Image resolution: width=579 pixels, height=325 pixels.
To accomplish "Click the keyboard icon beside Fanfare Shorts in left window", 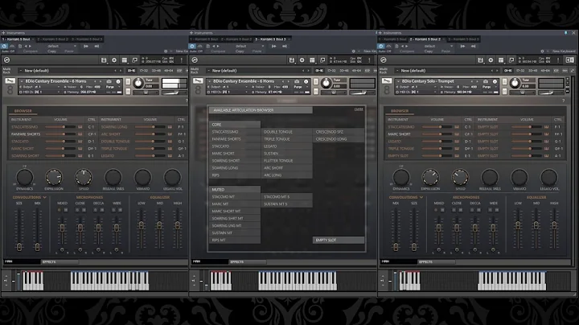I will [x=80, y=134].
